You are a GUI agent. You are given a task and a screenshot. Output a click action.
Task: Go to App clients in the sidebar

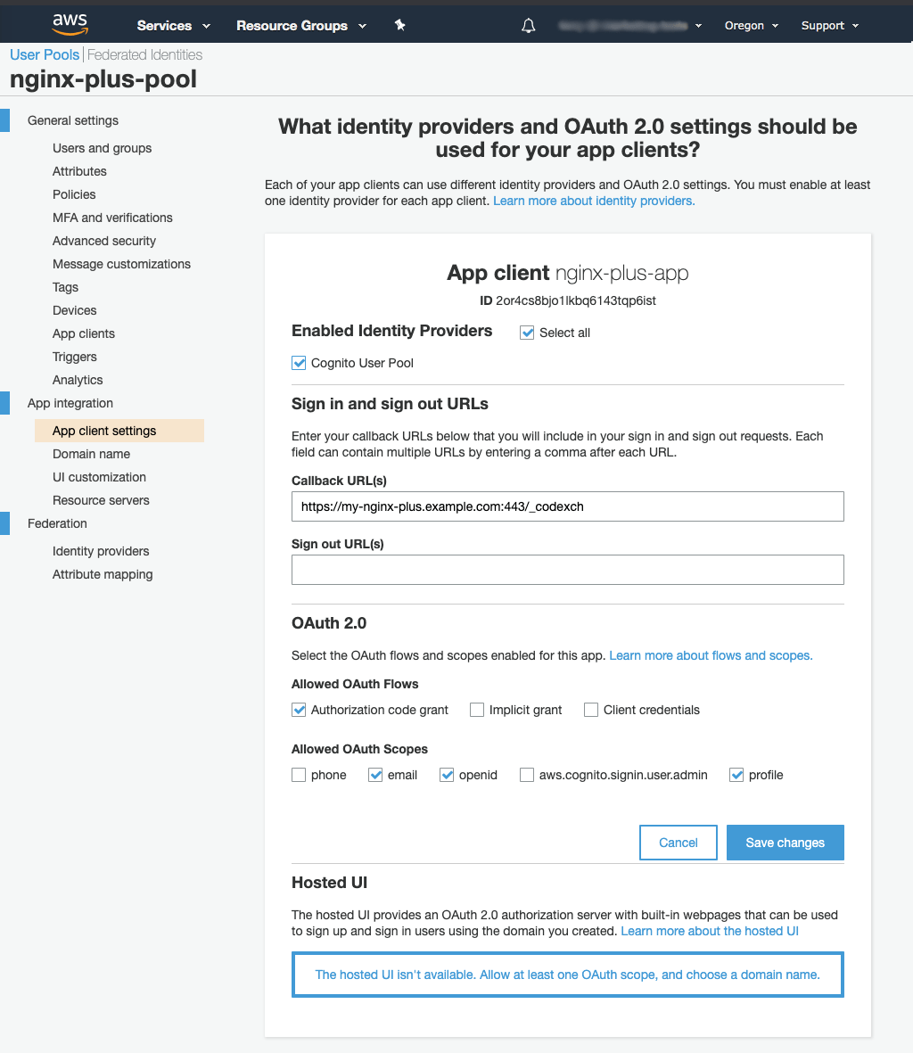pos(83,333)
